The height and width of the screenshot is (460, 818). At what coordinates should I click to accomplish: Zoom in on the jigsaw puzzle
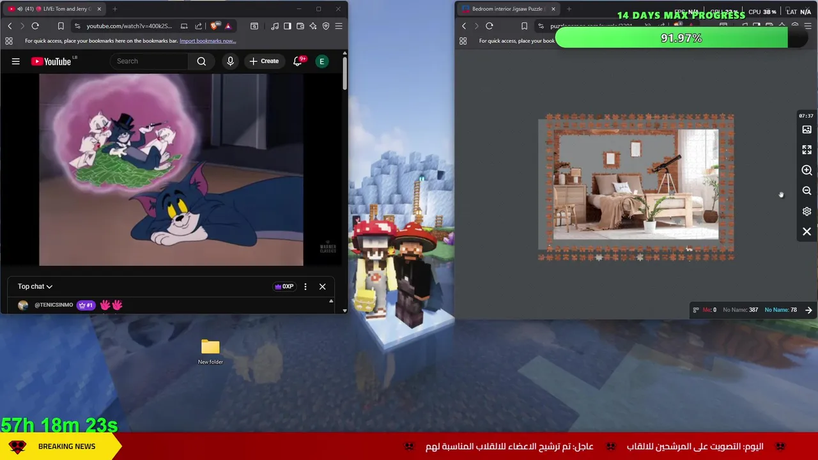[x=807, y=171]
